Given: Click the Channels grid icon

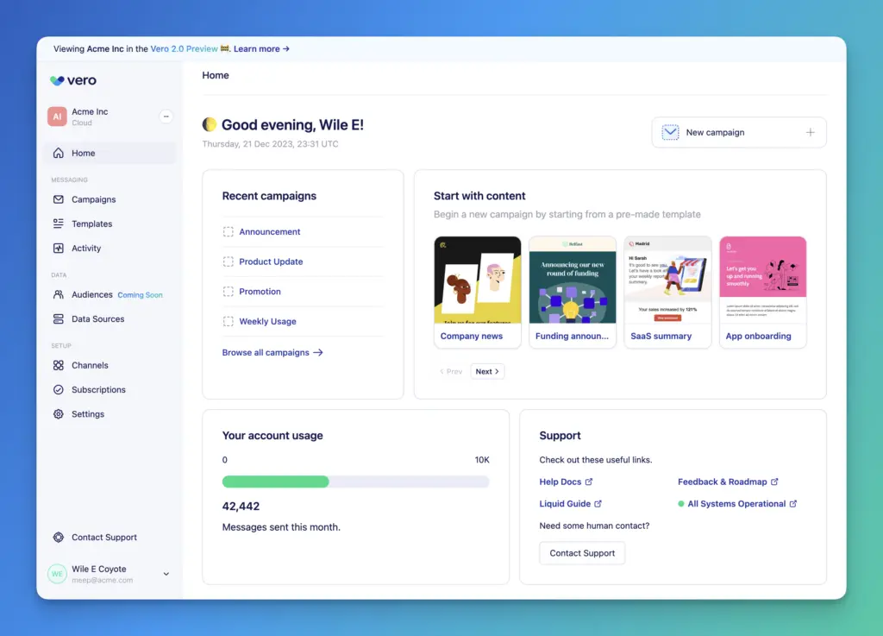Looking at the screenshot, I should (x=59, y=366).
